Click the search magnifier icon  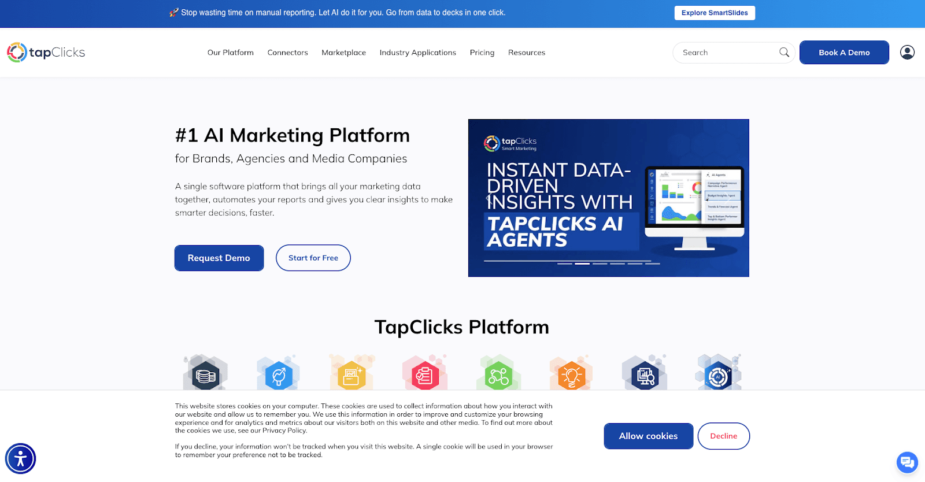click(x=784, y=53)
